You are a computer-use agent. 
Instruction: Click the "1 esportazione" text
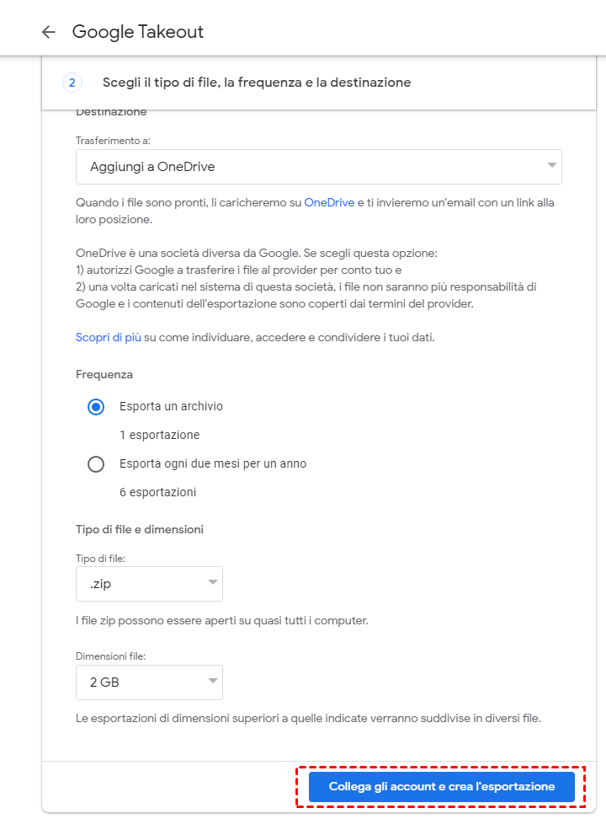(x=159, y=435)
